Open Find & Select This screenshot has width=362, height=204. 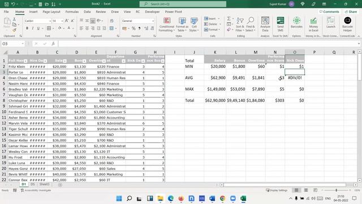250,24
